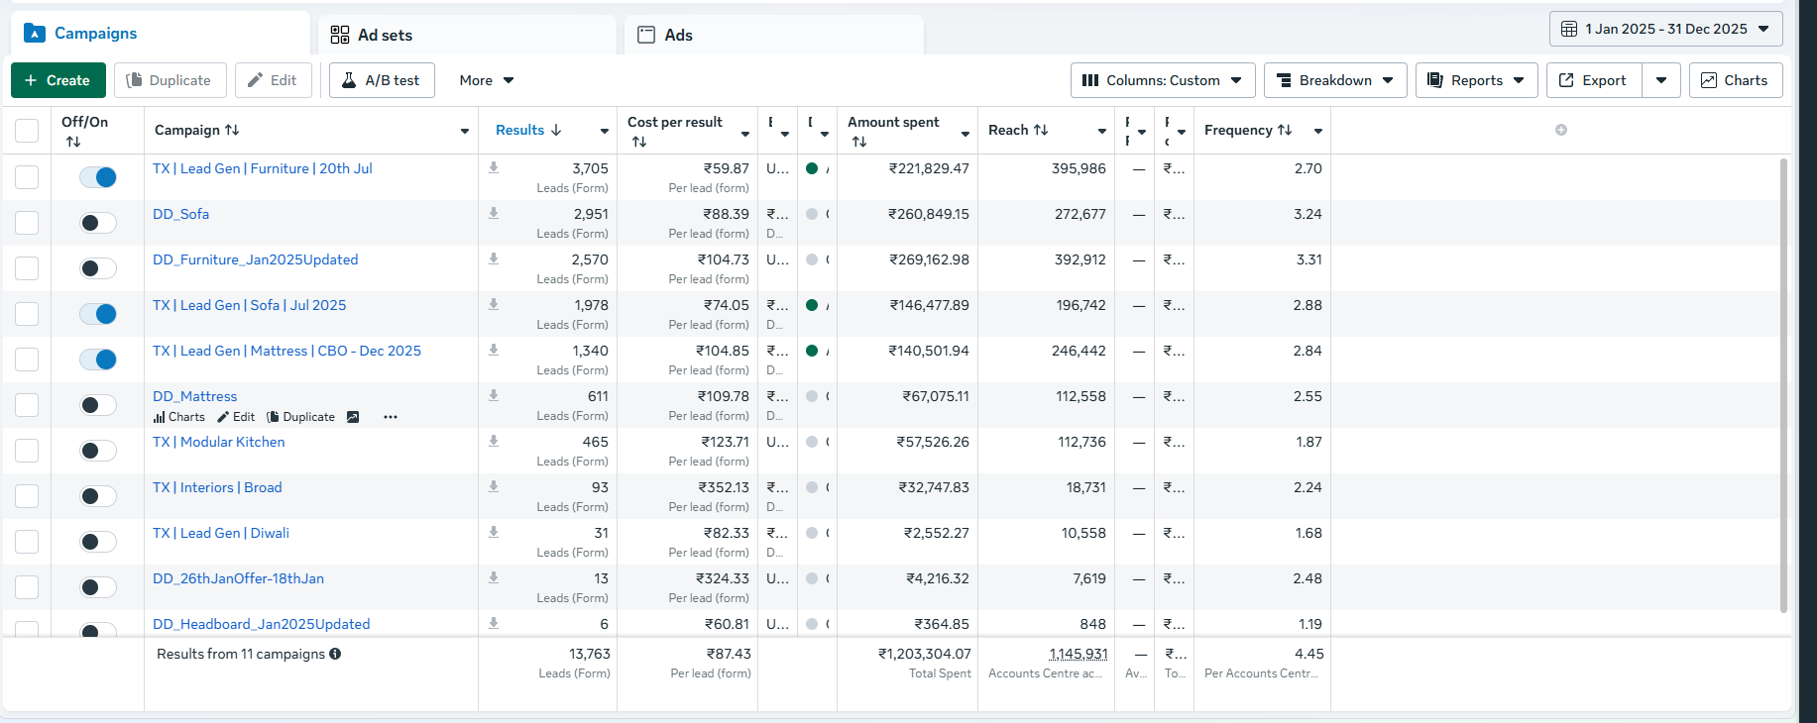Screen dimensions: 1817x723
Task: Click the green delivery status dot for Sofa Jul 2025
Action: pyautogui.click(x=812, y=305)
